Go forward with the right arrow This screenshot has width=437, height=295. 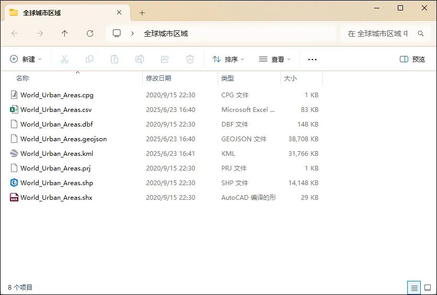[40, 33]
